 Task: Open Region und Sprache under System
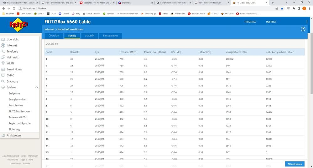pyautogui.click(x=19, y=123)
